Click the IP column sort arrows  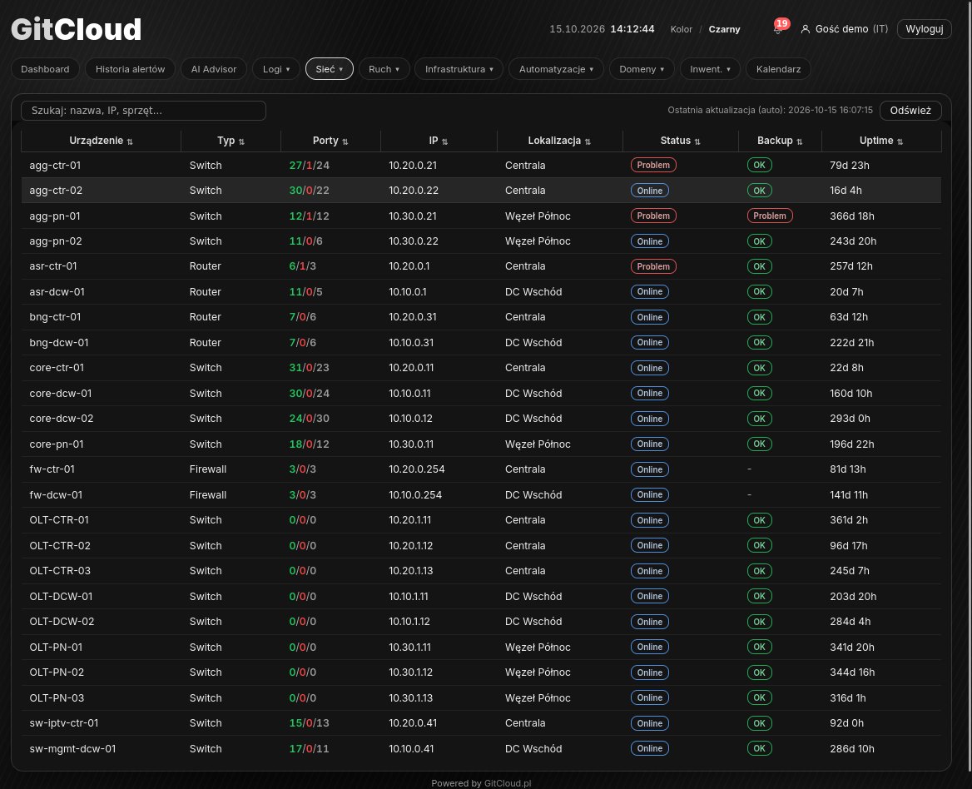444,141
